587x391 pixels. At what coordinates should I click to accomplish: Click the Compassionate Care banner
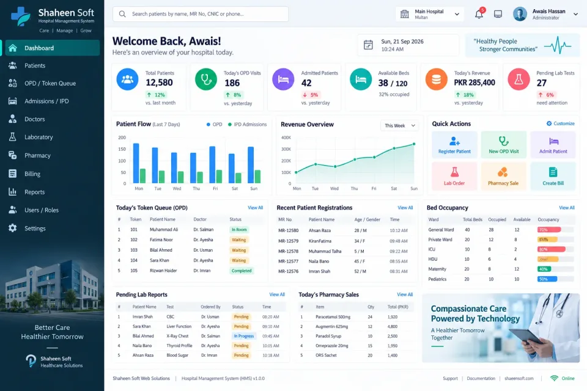click(x=501, y=327)
